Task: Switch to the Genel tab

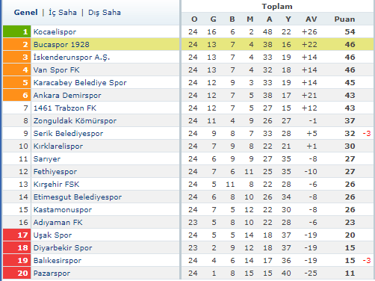Action: coord(25,12)
